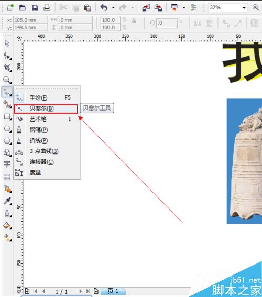Print the document
This screenshot has width=262, height=297.
(x=47, y=7)
